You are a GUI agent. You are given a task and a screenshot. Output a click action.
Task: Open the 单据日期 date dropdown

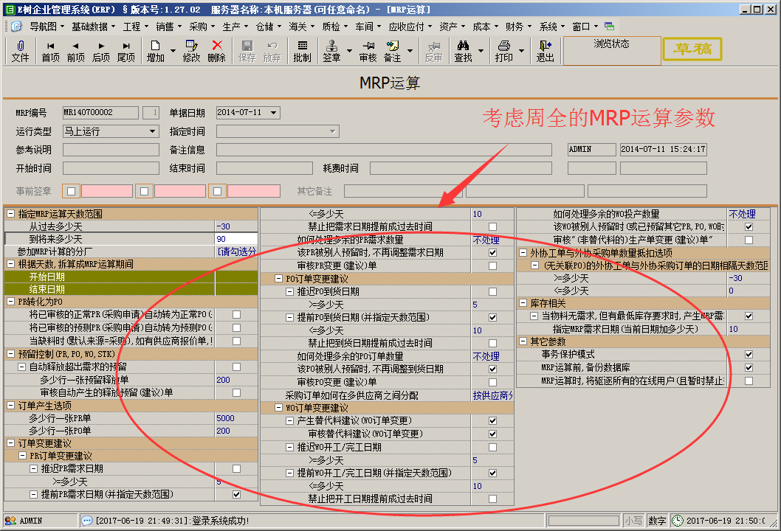coord(273,113)
